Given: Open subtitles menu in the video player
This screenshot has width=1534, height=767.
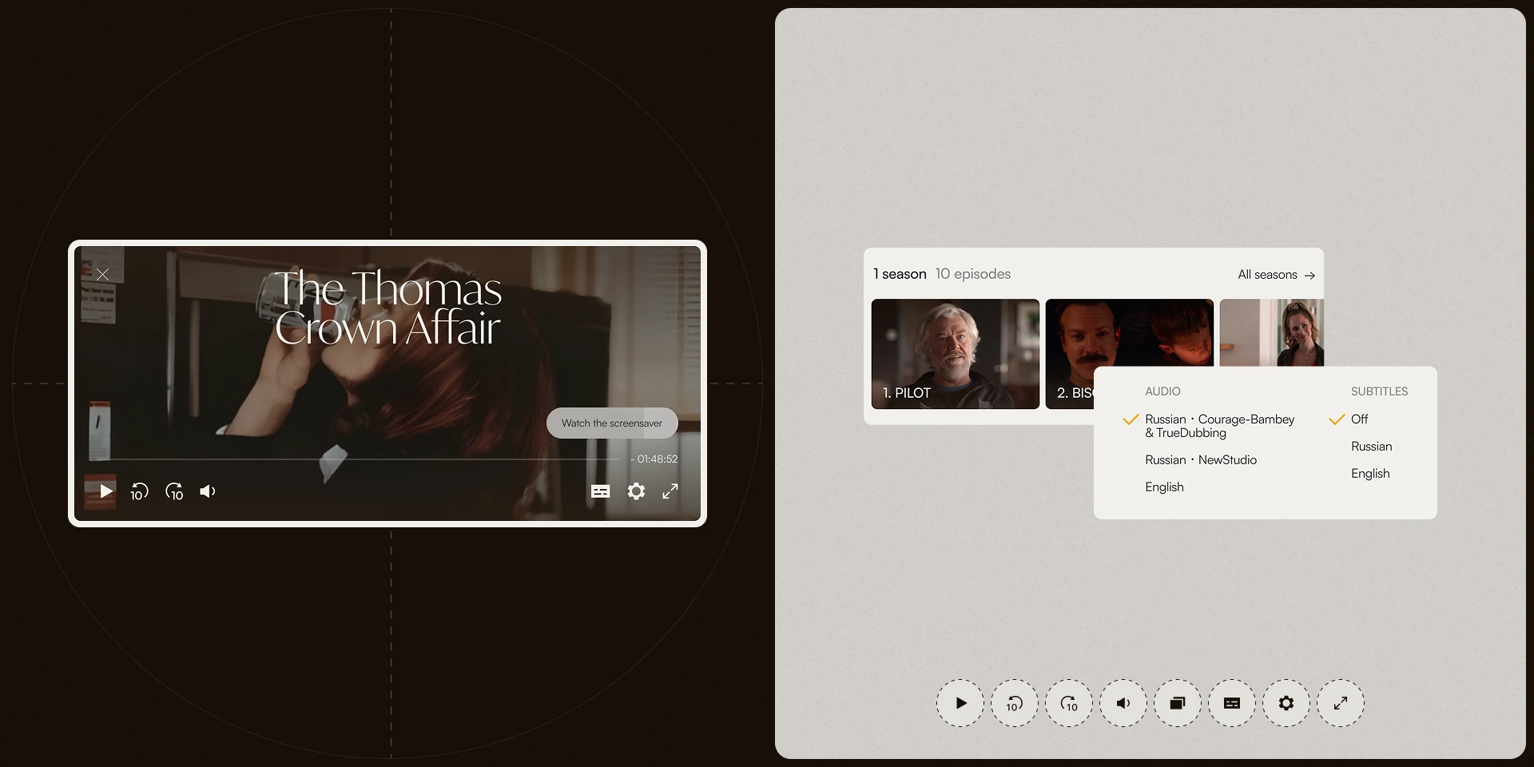Looking at the screenshot, I should 600,491.
